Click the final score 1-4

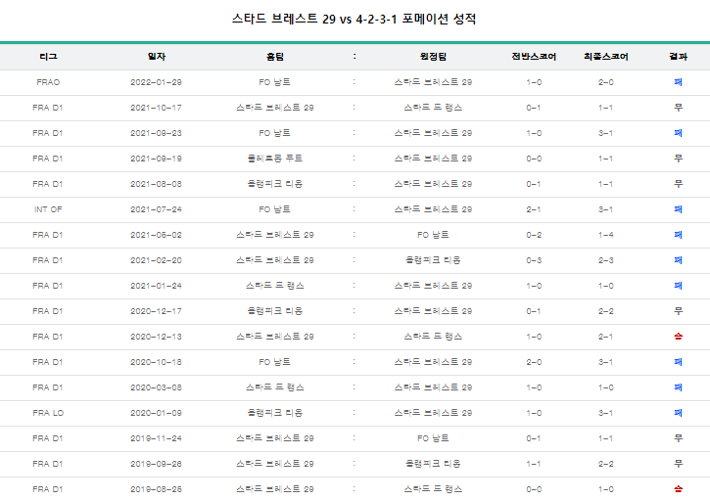pos(606,235)
